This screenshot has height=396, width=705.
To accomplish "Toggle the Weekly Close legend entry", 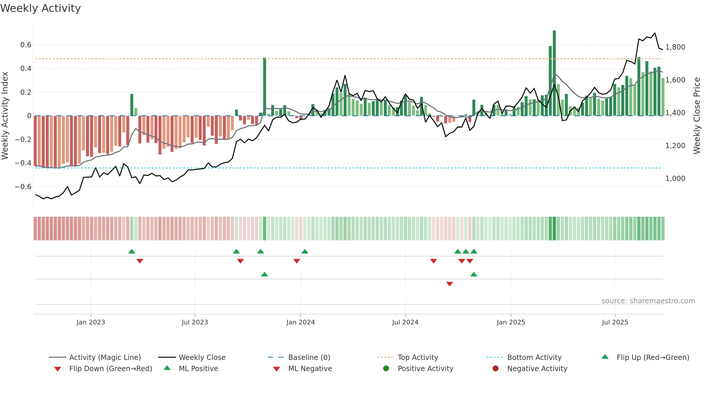I will pos(192,357).
